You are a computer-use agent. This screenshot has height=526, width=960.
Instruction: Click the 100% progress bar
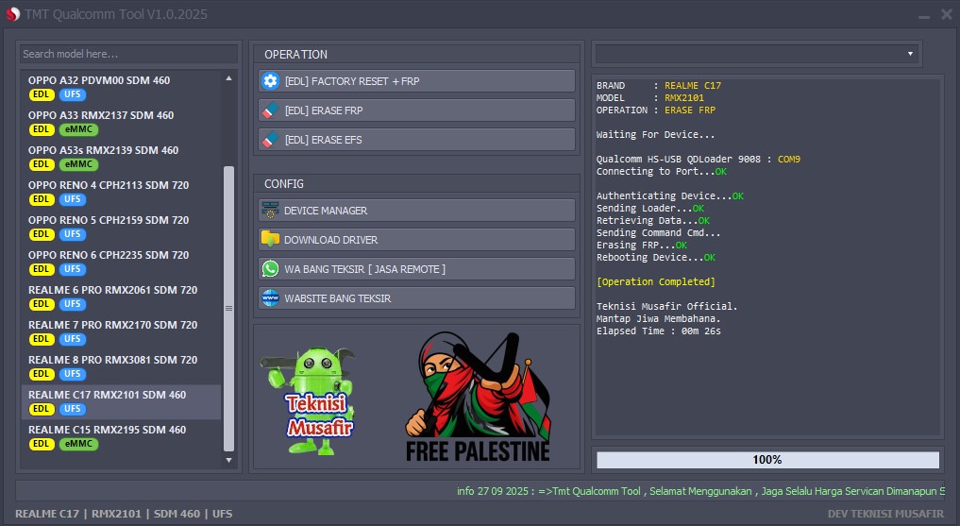767,460
